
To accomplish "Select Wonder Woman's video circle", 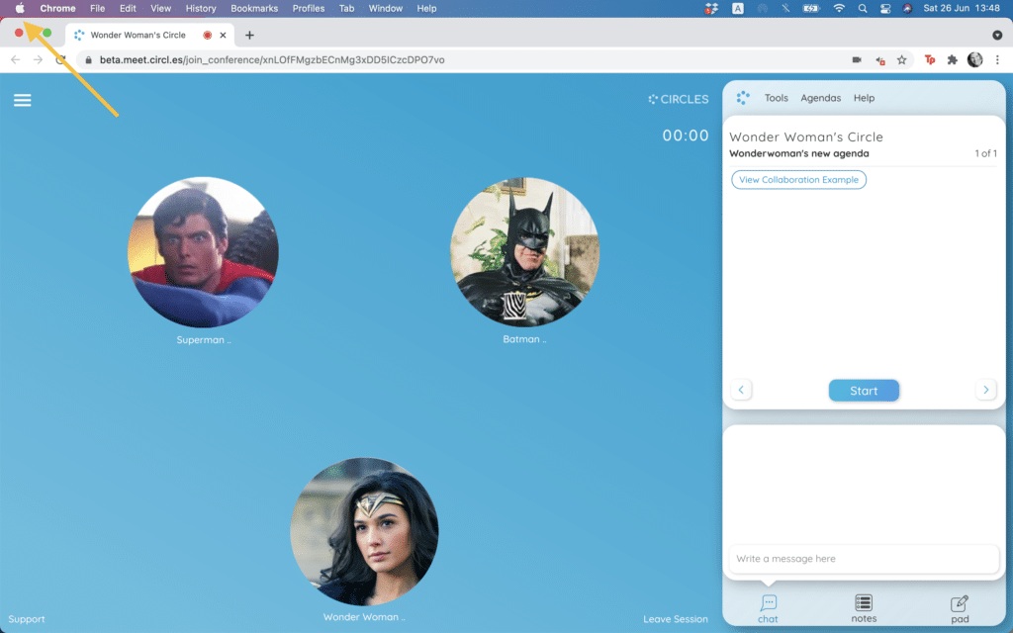I will coord(364,531).
